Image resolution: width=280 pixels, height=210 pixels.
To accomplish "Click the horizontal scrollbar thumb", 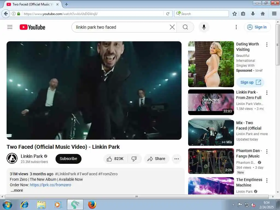I will [x=137, y=197].
